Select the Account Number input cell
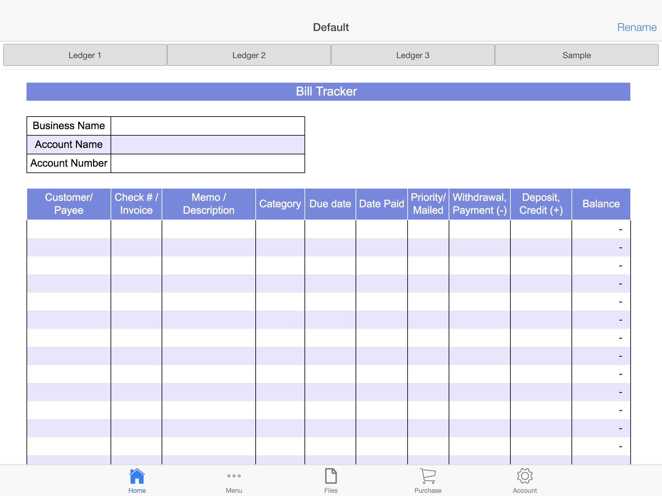 point(208,163)
